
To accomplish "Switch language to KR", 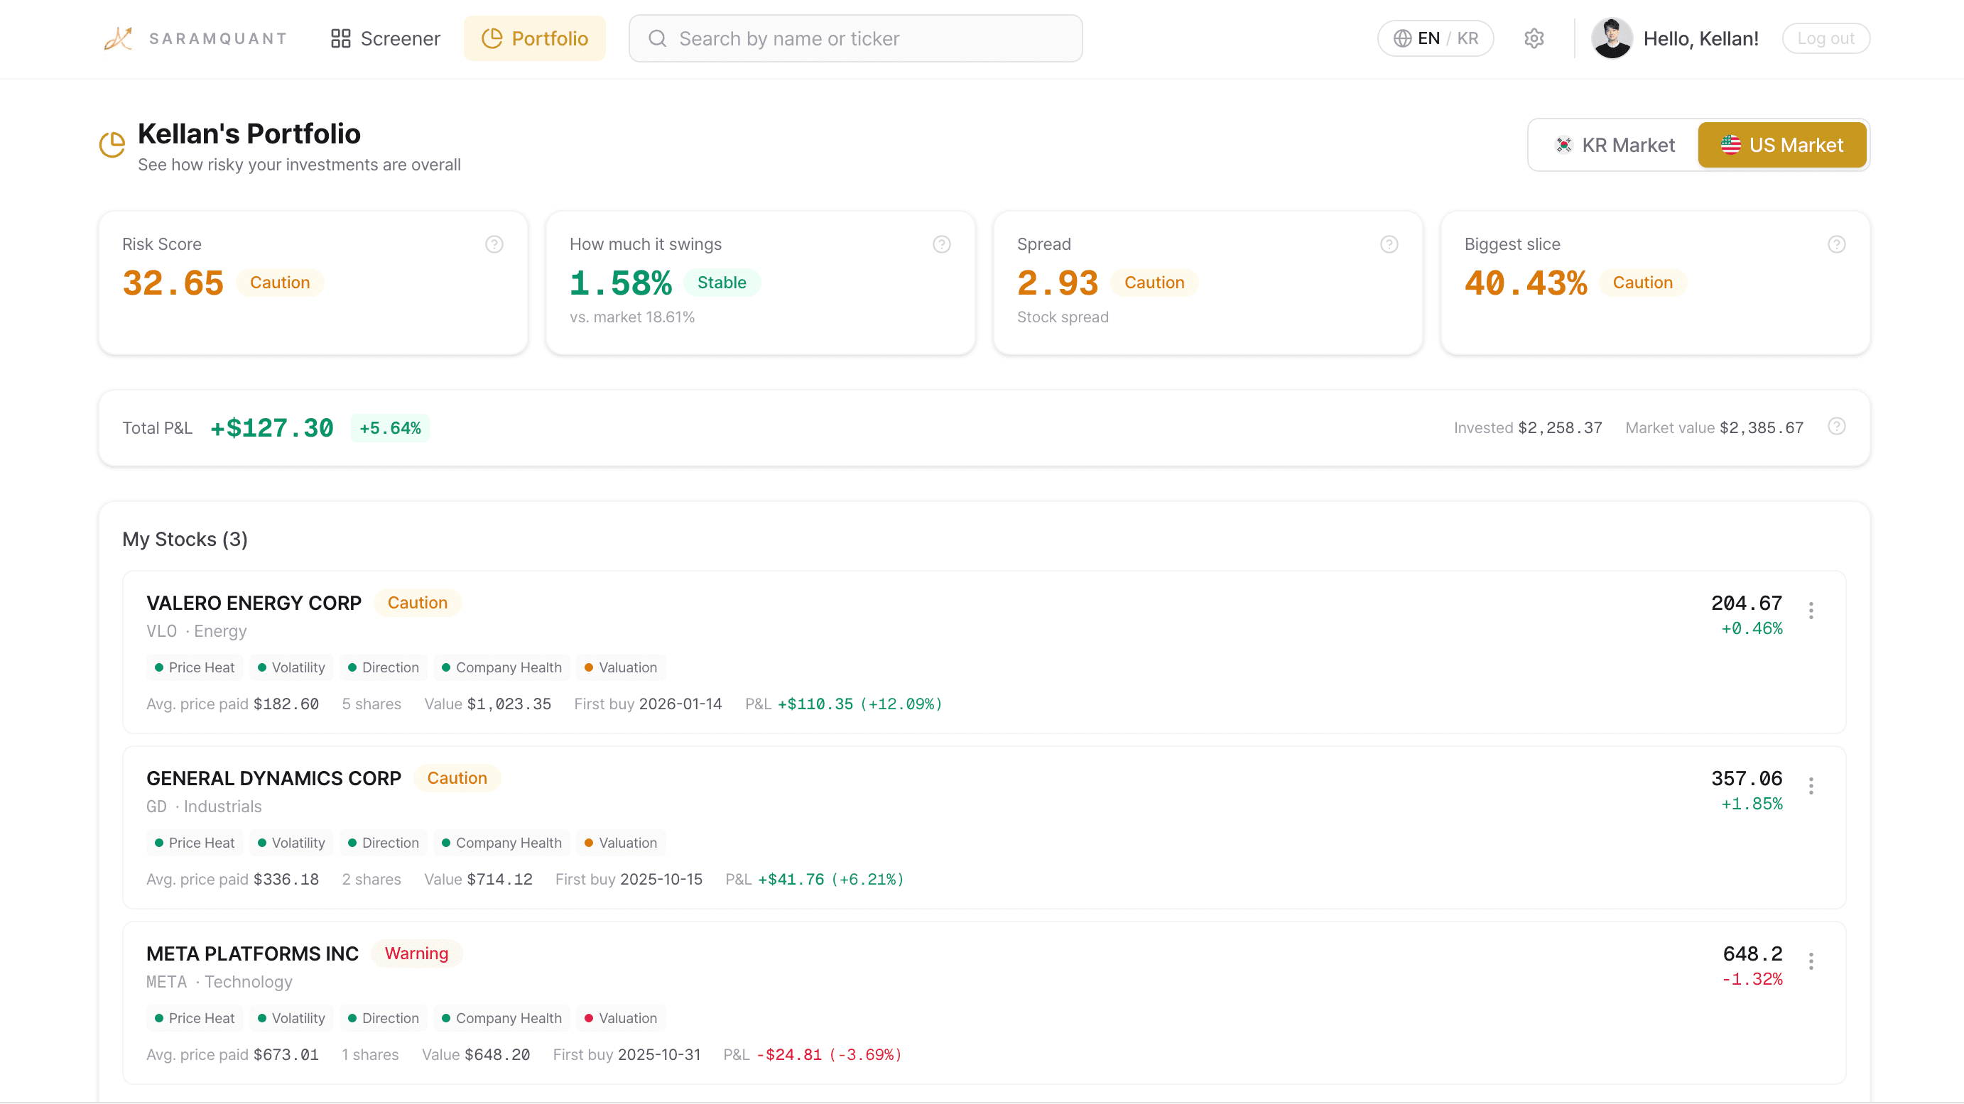I will click(x=1466, y=38).
